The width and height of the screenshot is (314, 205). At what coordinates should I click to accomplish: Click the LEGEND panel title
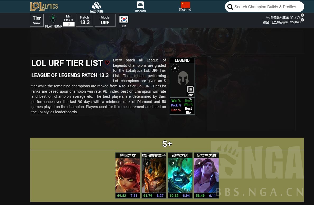click(182, 60)
